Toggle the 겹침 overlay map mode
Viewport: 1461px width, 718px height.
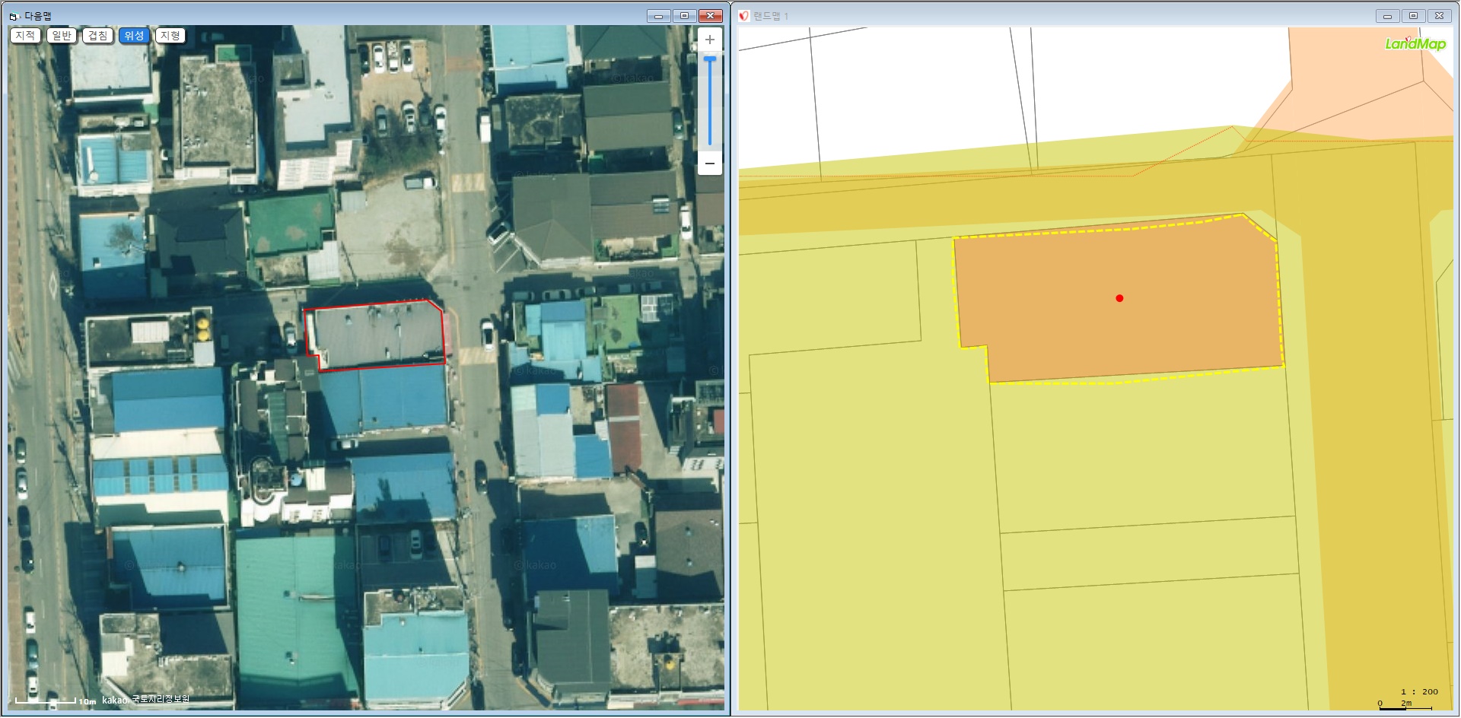(x=97, y=36)
